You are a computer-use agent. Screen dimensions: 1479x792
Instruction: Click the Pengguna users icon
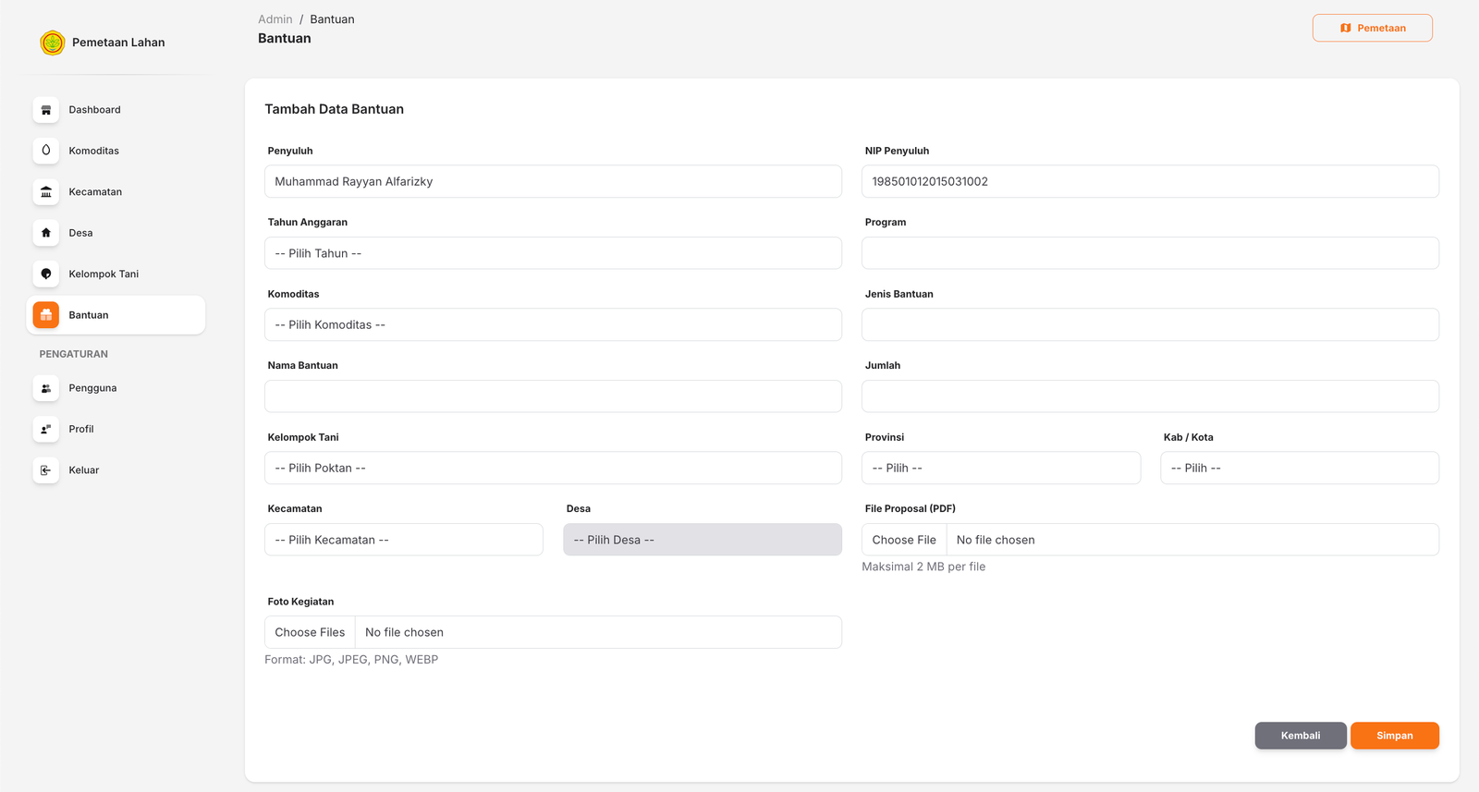(46, 388)
